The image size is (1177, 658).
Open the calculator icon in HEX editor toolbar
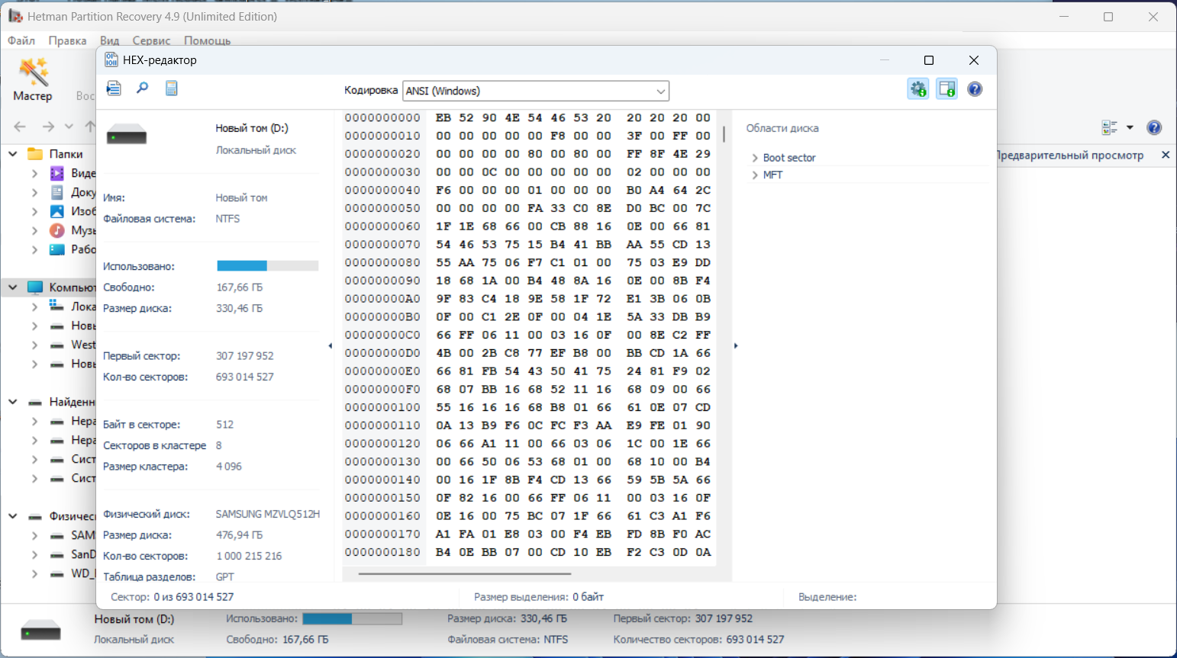coord(172,88)
